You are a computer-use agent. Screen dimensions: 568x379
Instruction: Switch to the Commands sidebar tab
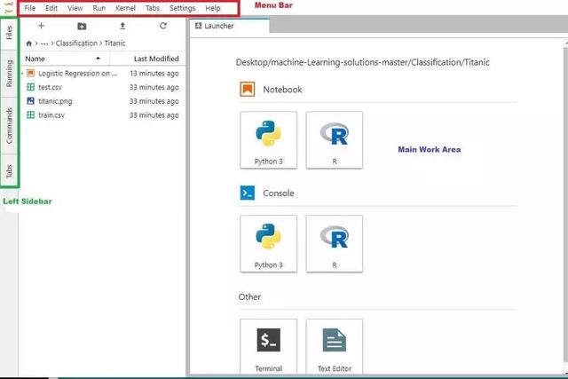click(x=9, y=126)
